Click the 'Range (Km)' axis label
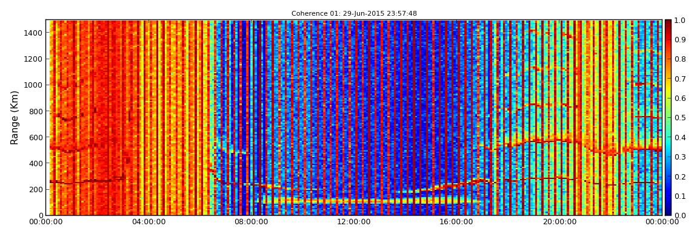 pyautogui.click(x=15, y=117)
